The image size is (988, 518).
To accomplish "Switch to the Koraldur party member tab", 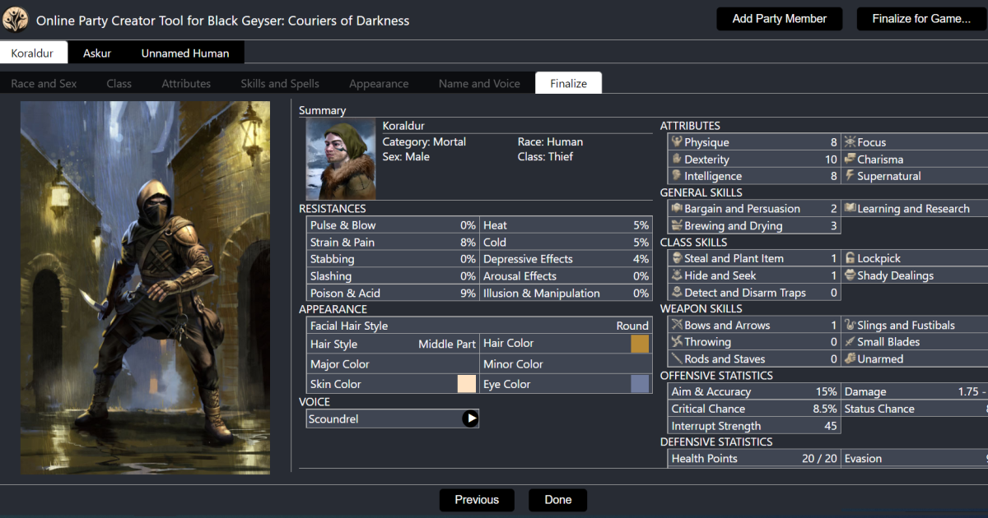I will click(33, 53).
